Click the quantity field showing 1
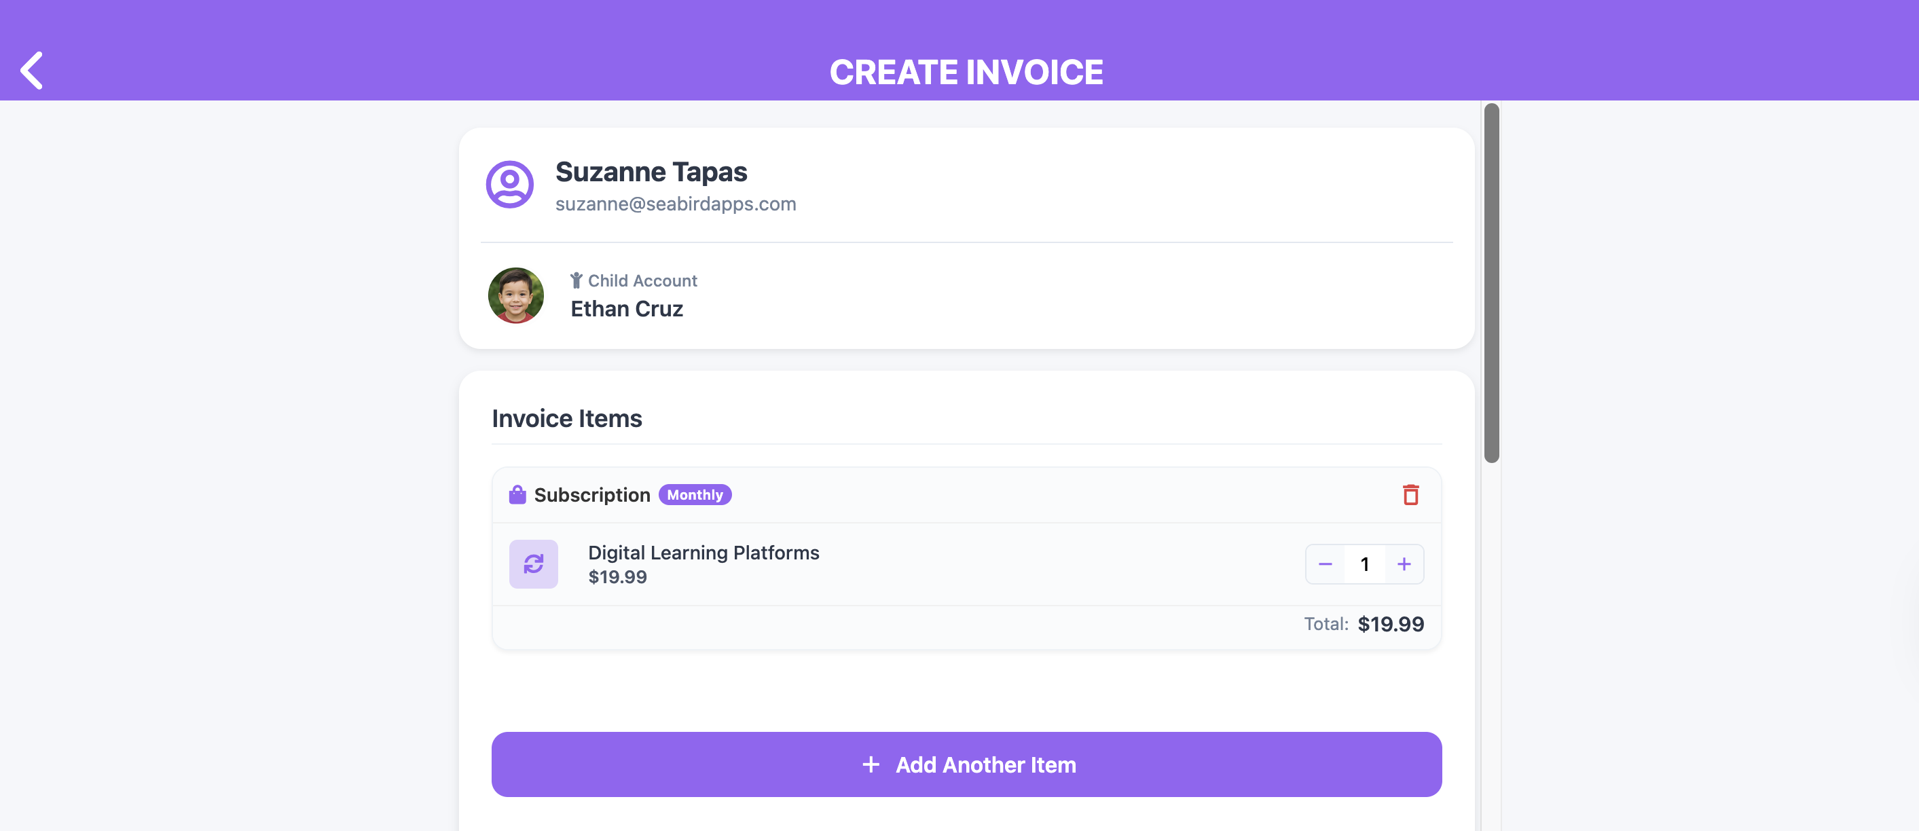Screen dimensions: 1919x831 point(1365,564)
